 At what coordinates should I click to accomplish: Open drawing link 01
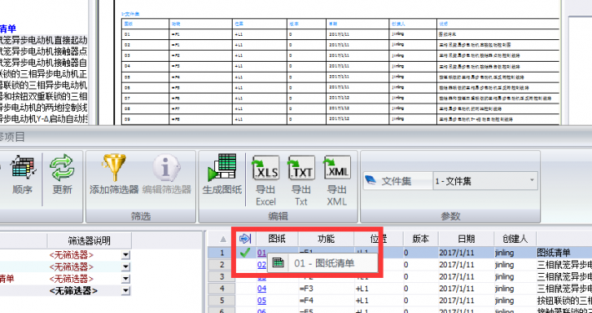[262, 253]
